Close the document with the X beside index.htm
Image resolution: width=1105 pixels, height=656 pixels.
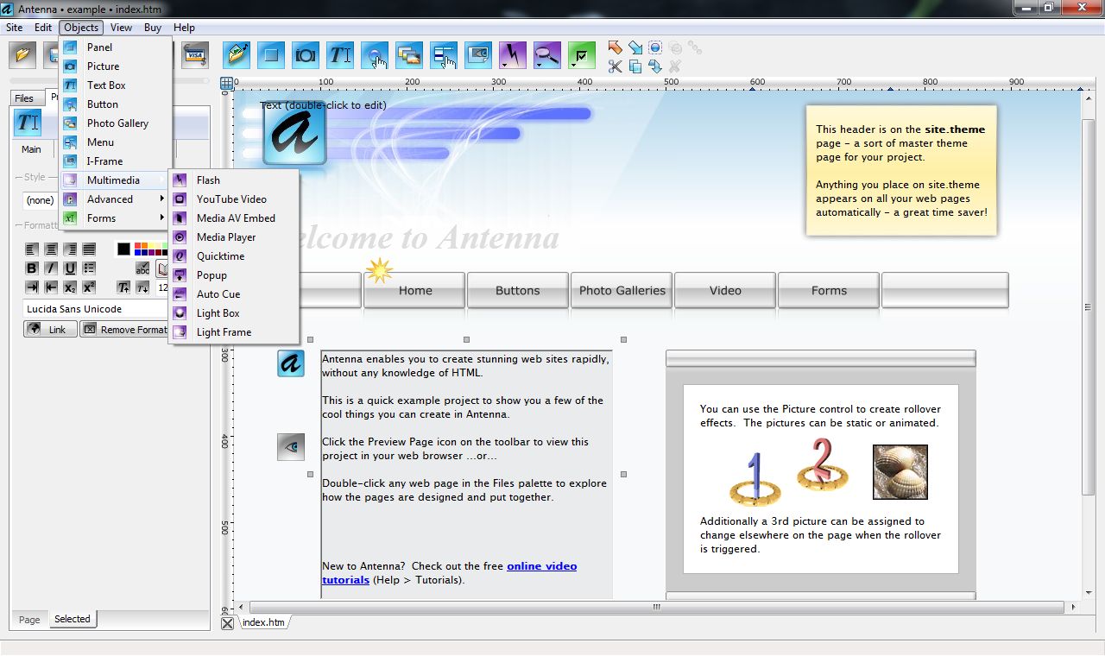click(x=227, y=623)
